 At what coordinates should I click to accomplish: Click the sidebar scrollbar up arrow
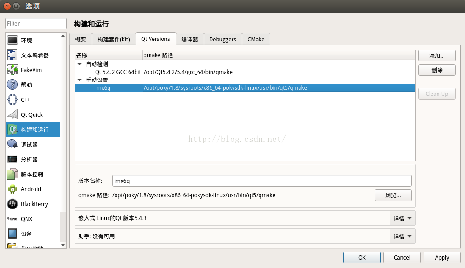point(63,36)
